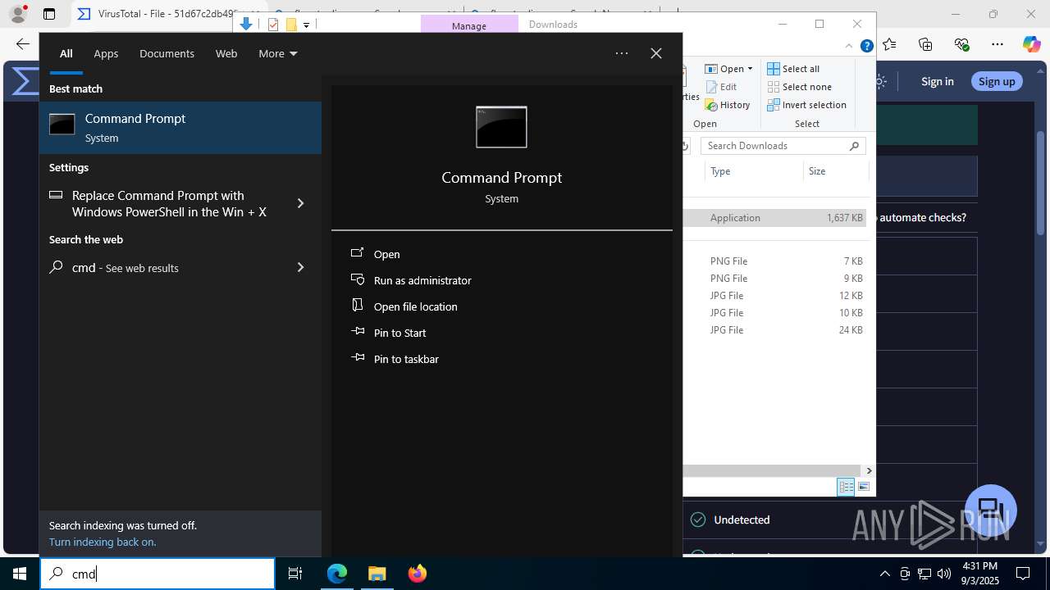Select Open in the Command Prompt actions list
Viewport: 1050px width, 590px height.
(x=386, y=254)
